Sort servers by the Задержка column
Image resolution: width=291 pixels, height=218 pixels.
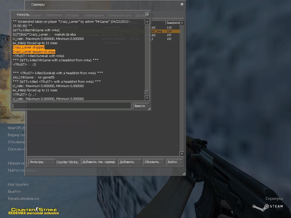point(173,23)
